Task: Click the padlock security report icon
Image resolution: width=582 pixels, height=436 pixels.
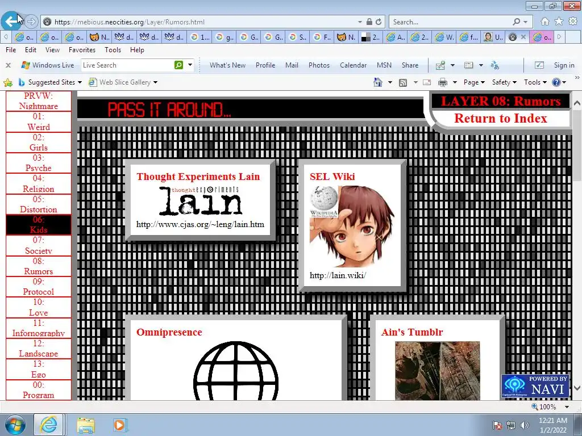Action: tap(369, 22)
